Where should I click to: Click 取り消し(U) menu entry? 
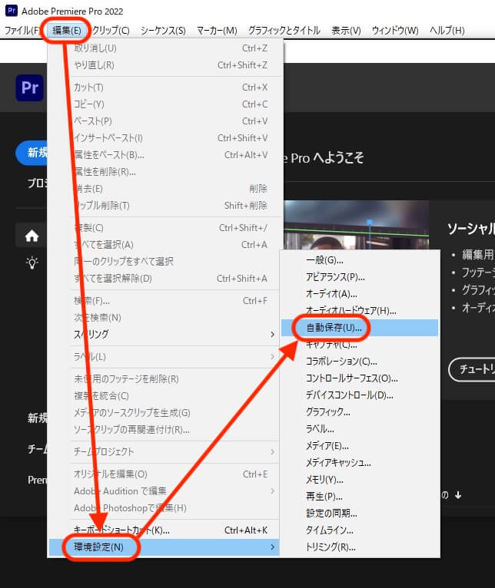pyautogui.click(x=164, y=48)
